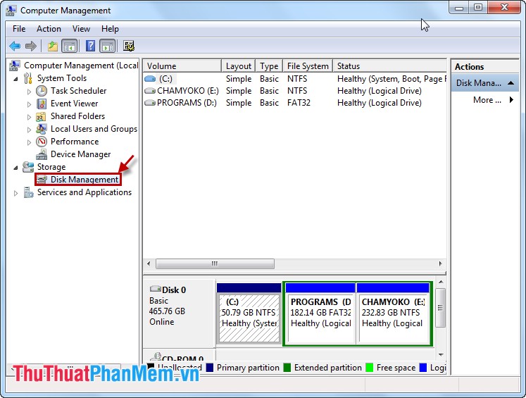Select the PROGRAMS (D:) partition block
Viewport: 526px width, 398px height.
tap(320, 313)
